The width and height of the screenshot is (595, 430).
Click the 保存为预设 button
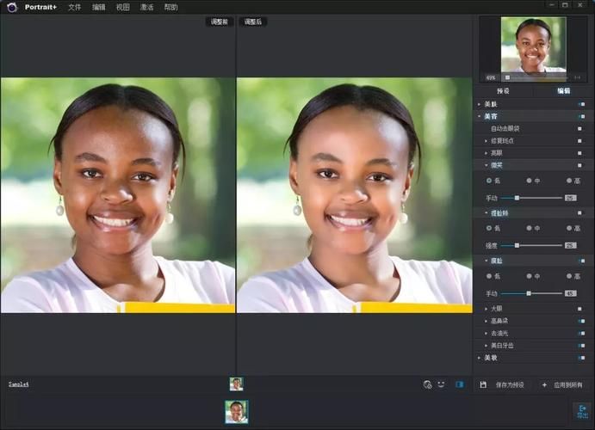tap(511, 384)
